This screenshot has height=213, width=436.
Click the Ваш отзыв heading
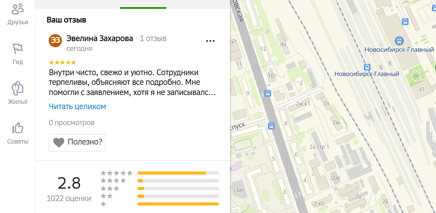pos(66,20)
